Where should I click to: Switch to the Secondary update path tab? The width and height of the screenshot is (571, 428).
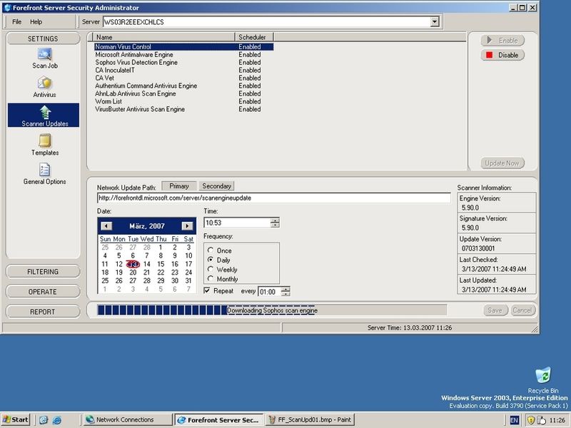217,186
